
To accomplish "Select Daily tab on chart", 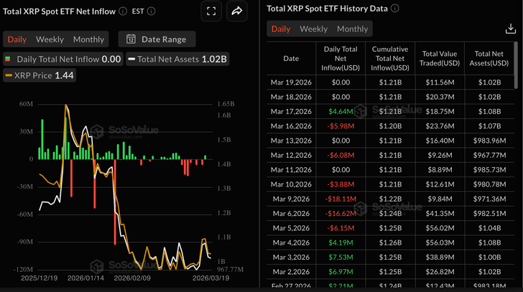I will point(17,39).
